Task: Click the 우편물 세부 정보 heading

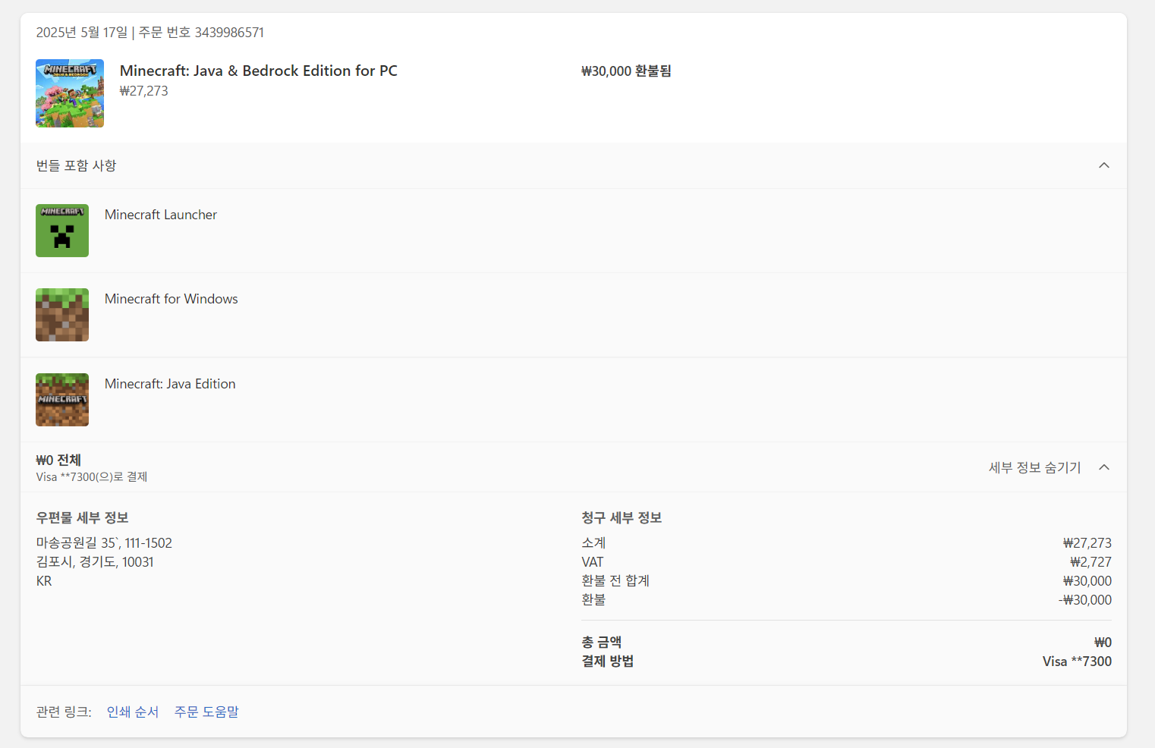Action: (83, 517)
